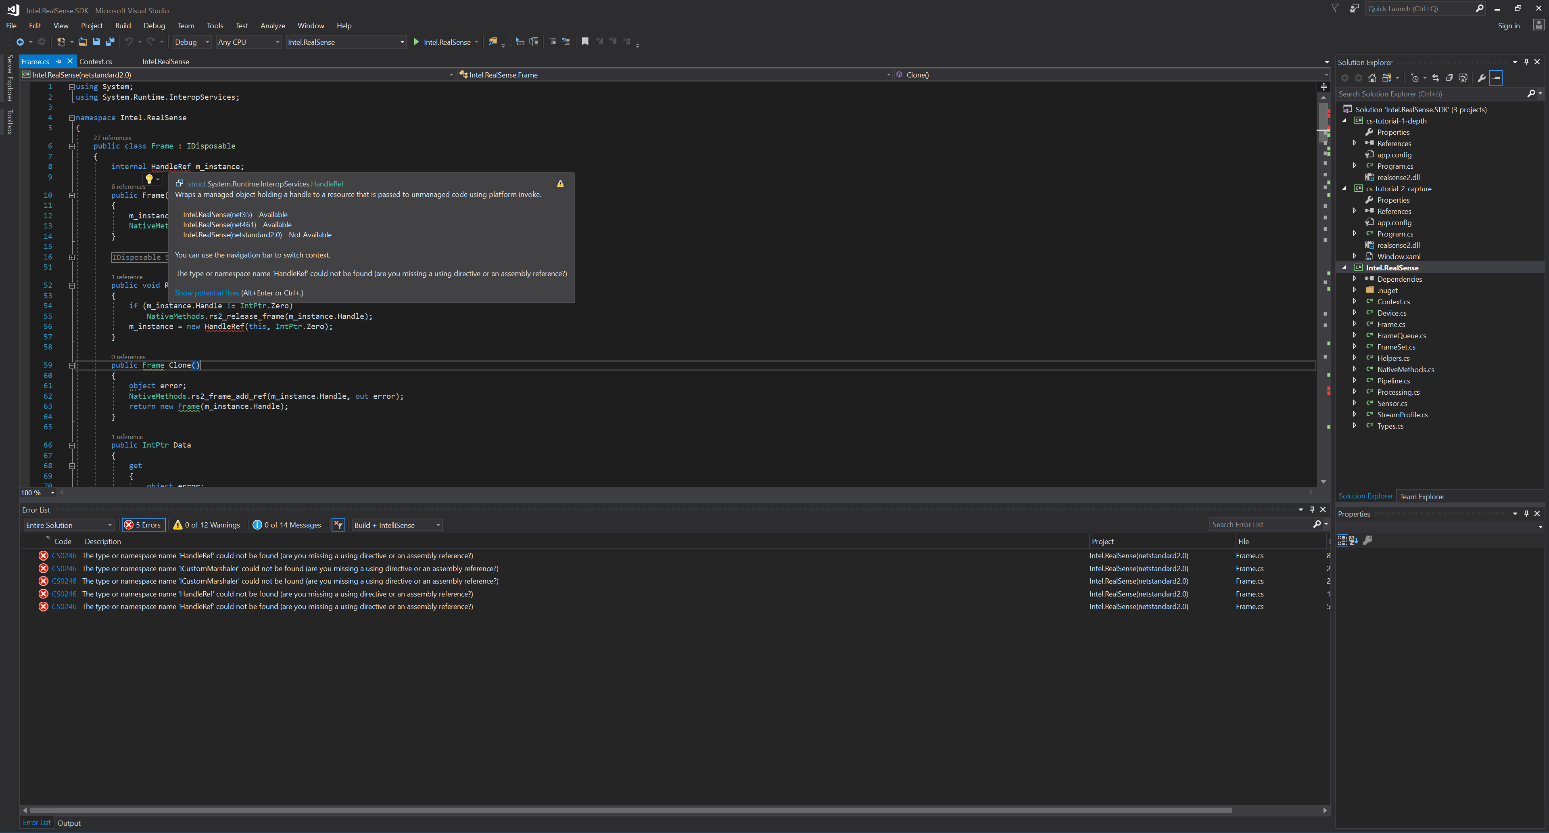Click the Undo icon on the toolbar
The height and width of the screenshot is (833, 1549).
(128, 42)
